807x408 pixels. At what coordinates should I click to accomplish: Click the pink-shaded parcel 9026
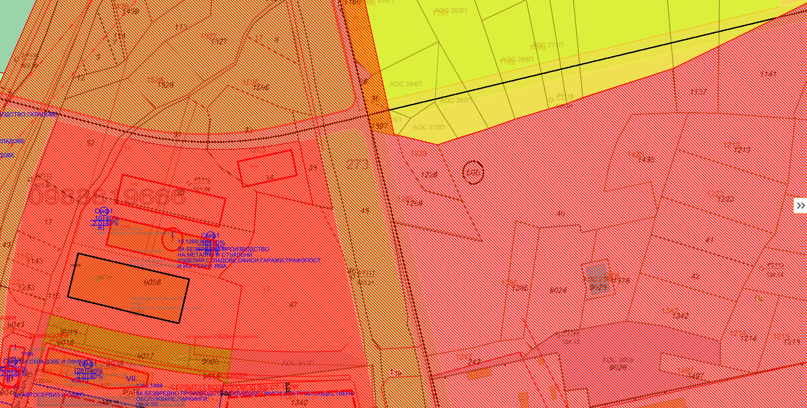pyautogui.click(x=618, y=367)
